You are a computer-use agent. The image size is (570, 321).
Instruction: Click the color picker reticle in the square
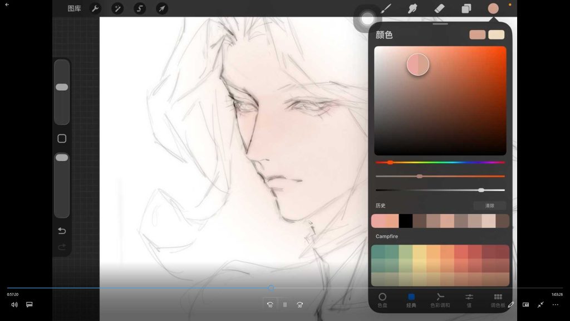tap(418, 65)
